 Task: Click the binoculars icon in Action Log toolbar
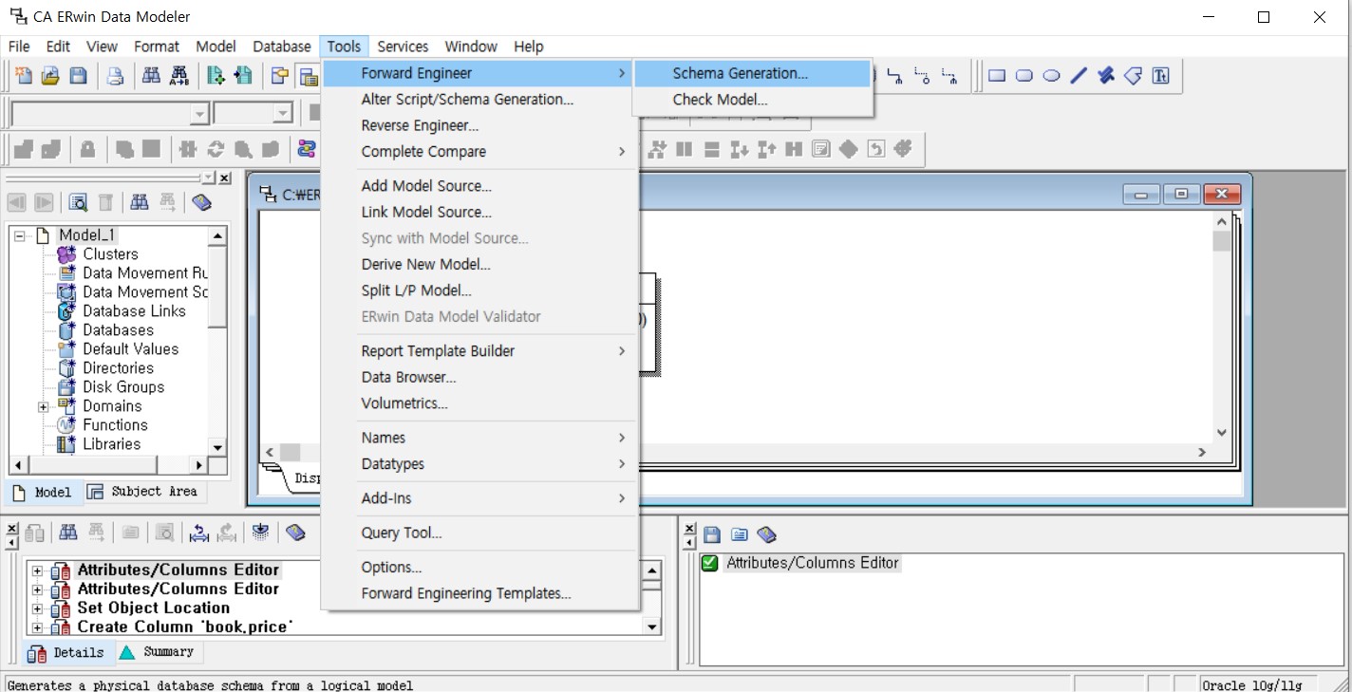click(69, 533)
